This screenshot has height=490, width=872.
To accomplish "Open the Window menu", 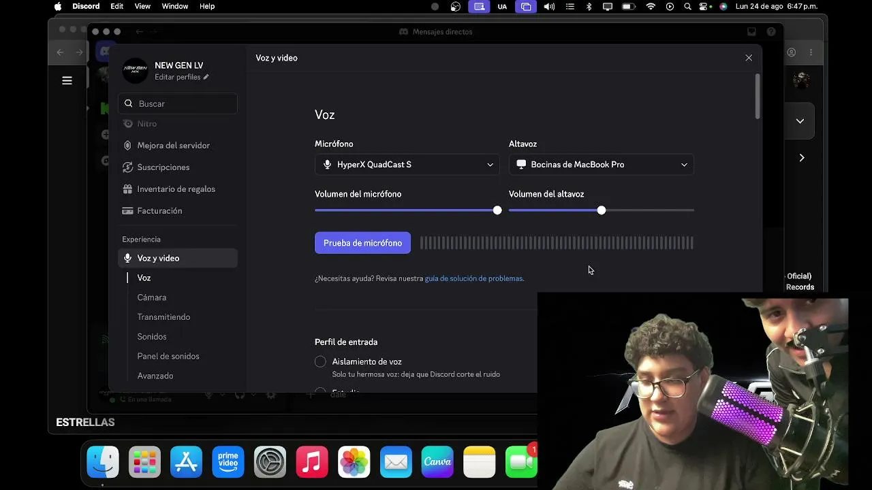I will [175, 7].
